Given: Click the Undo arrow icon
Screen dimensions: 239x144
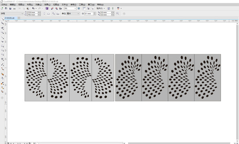Looking at the screenshot, I should [33, 8].
